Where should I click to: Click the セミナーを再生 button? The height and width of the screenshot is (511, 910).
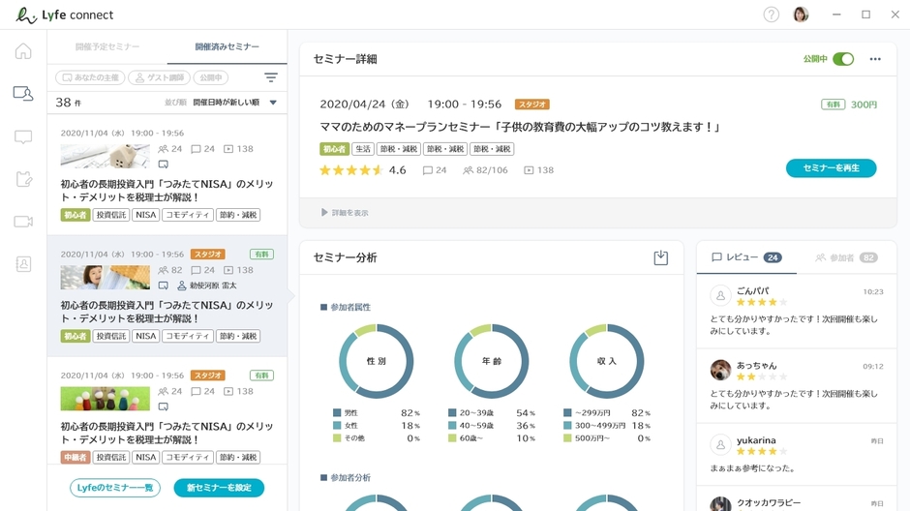[831, 168]
